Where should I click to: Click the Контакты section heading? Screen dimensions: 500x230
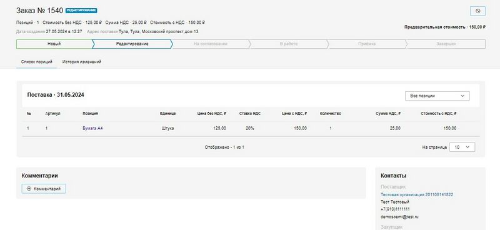pyautogui.click(x=393, y=176)
